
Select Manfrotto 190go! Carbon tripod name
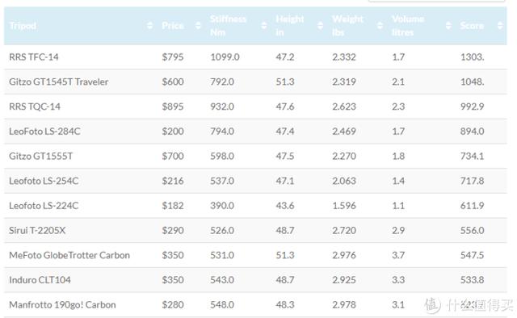point(62,304)
